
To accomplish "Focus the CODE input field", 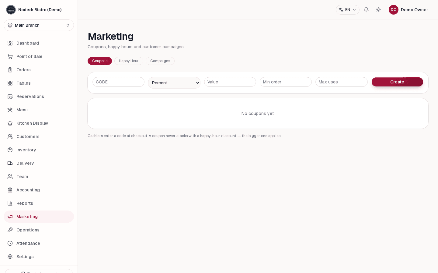I will tap(118, 82).
